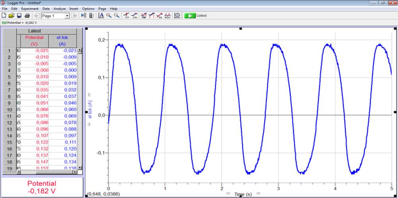Viewport: 398px width, 198px height.
Task: Create a new file with toolbar icon
Action: 4,15
